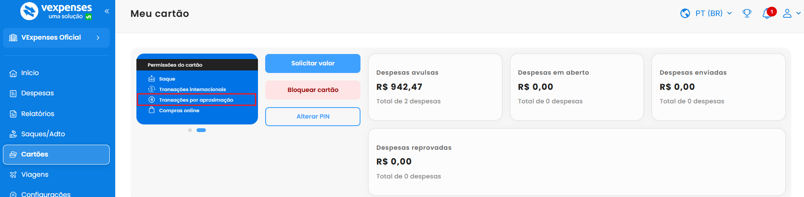Click the trophy icon in header

tap(747, 13)
